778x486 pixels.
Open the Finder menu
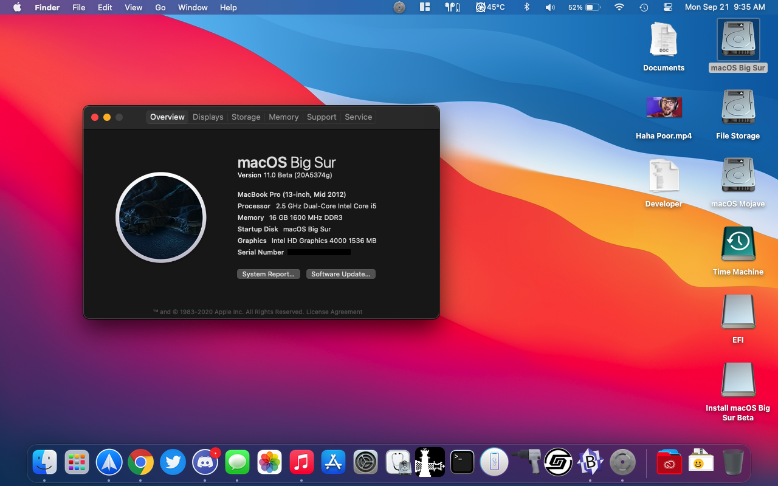(47, 7)
